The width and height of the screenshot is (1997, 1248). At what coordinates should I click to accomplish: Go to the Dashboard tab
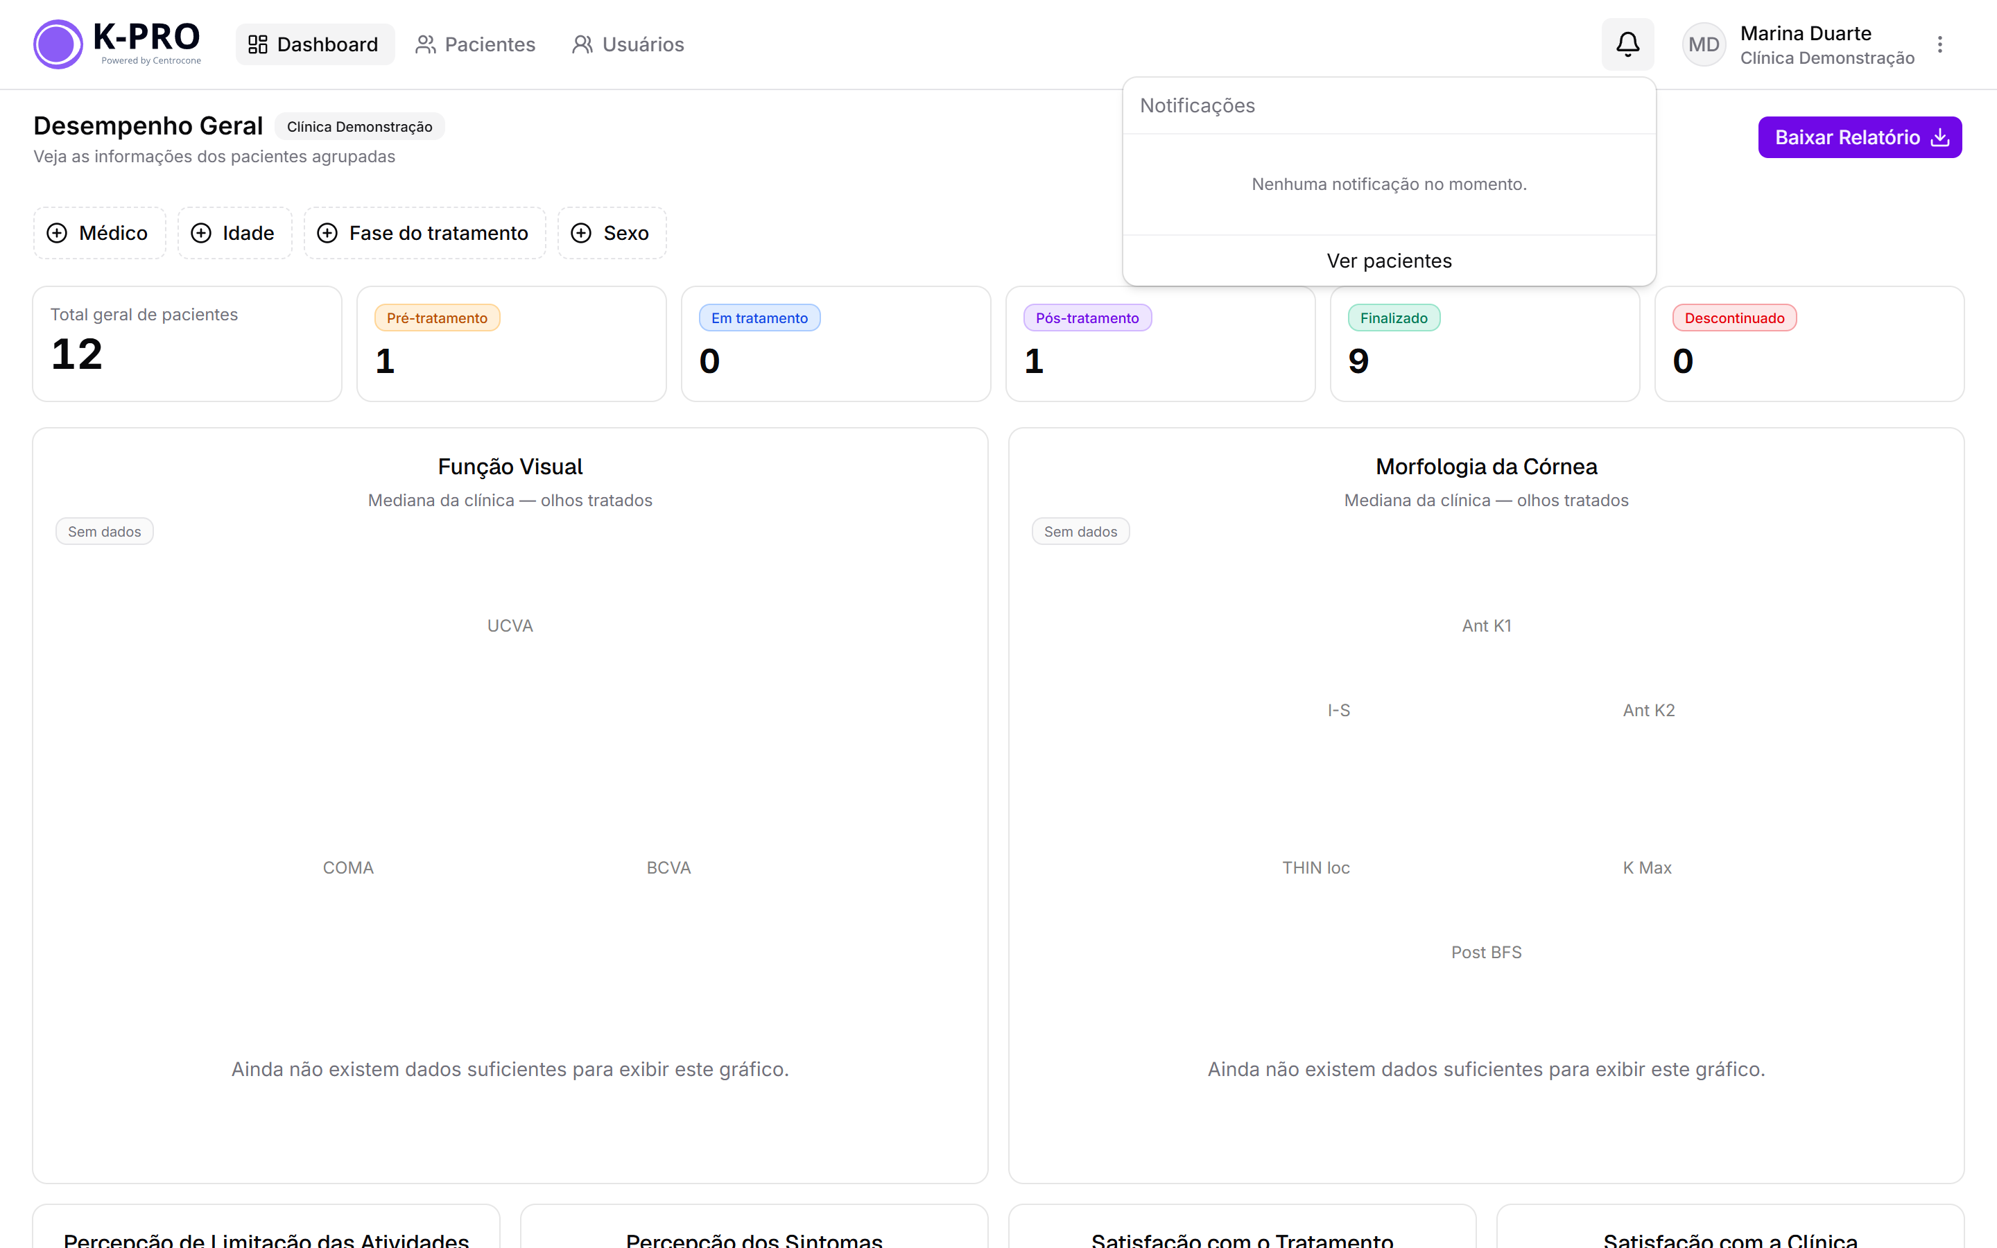point(314,44)
